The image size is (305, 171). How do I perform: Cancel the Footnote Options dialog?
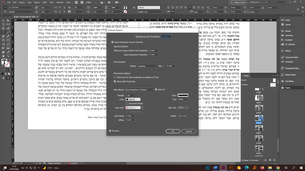pyautogui.click(x=189, y=131)
